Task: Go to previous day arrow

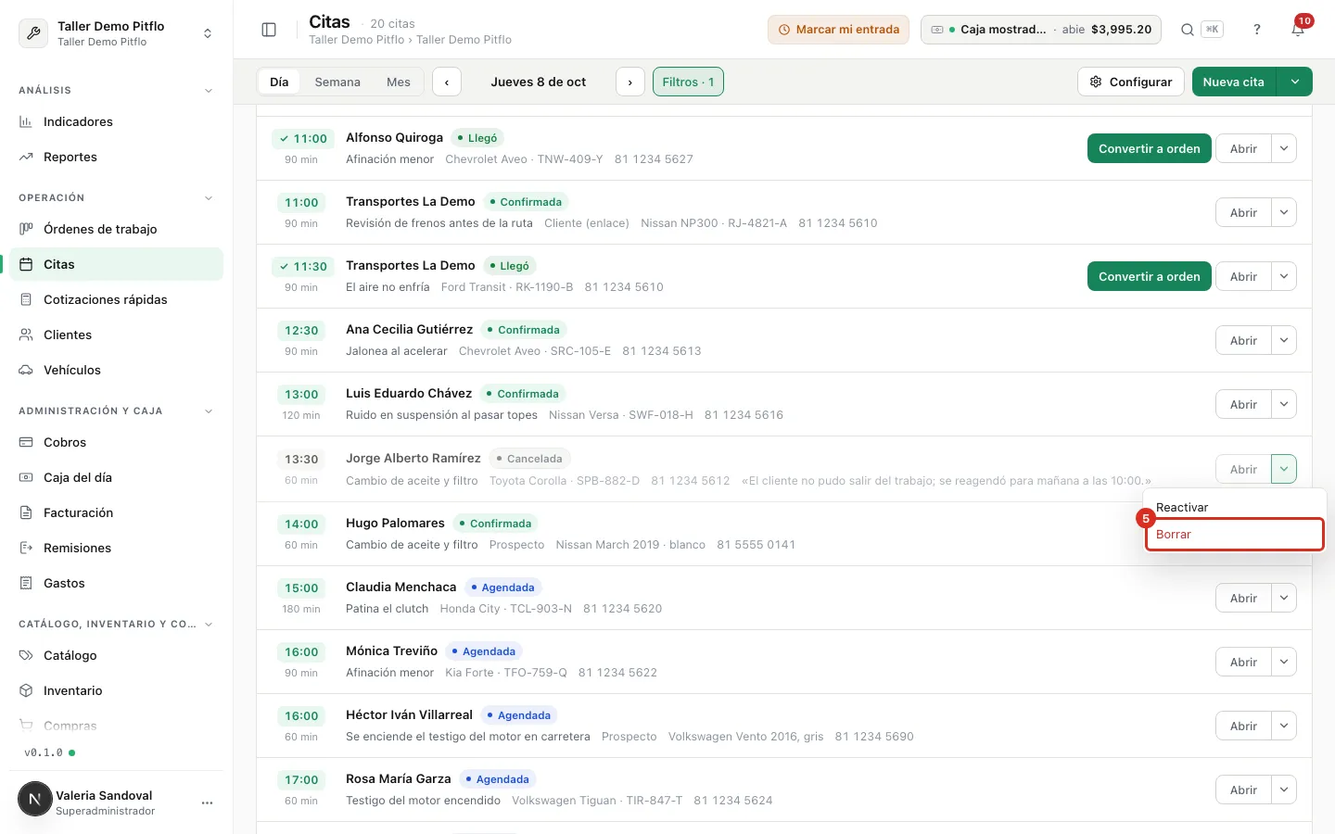Action: tap(447, 82)
